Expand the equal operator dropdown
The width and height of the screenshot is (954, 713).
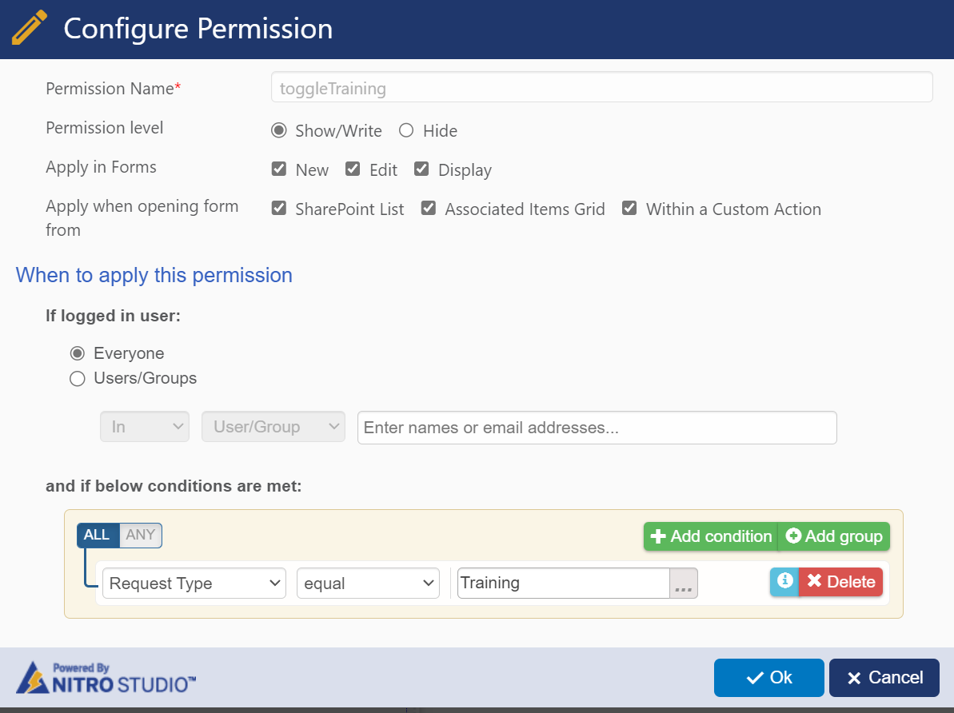tap(368, 583)
